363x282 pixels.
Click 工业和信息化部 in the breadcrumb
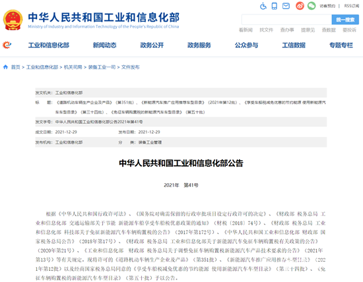42,67
